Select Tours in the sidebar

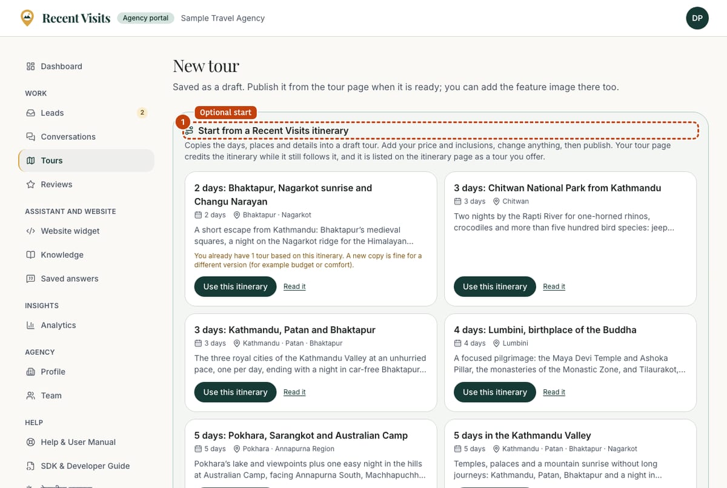86,160
